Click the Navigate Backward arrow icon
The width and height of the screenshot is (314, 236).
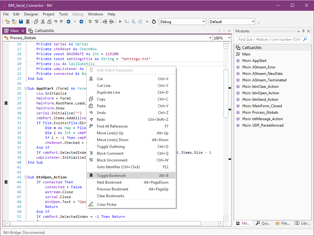[68, 22]
